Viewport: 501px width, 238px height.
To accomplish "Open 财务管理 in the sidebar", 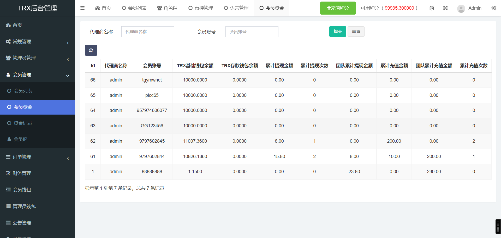I will tap(22, 173).
